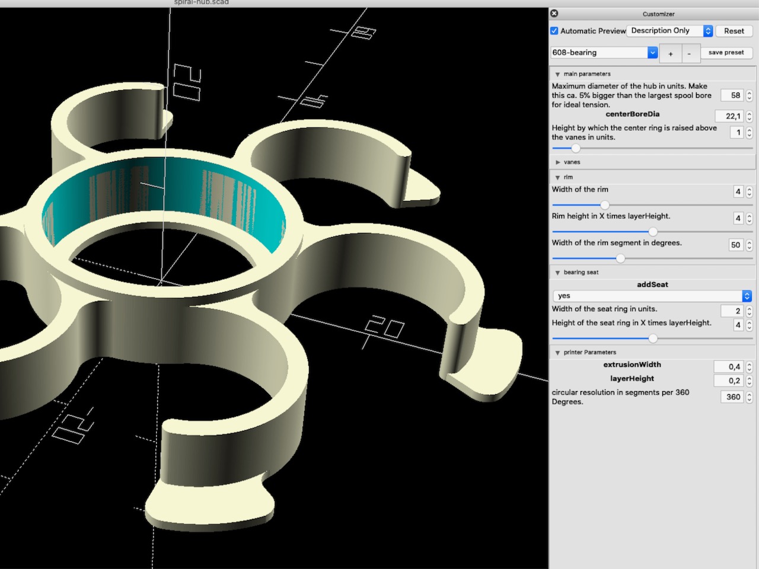Click the rim segment width in degrees slider
Viewport: 759px width, 569px height.
click(x=652, y=258)
